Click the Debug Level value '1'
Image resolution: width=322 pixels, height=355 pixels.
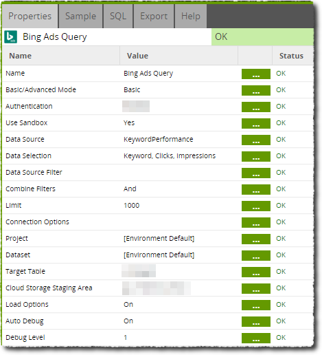pos(126,337)
